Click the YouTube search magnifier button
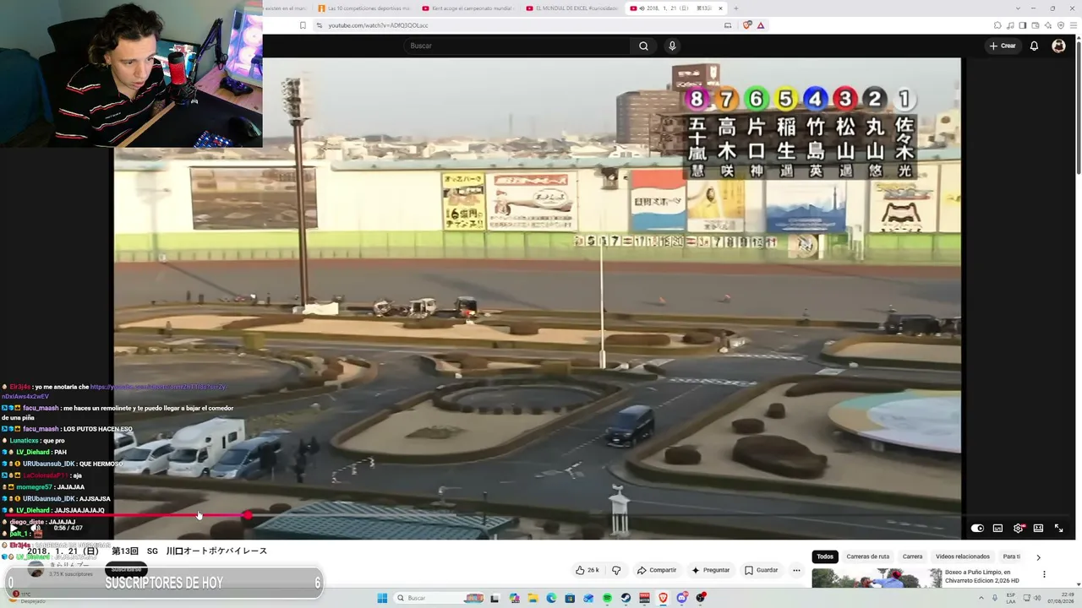Screen dimensions: 1082x608 point(643,46)
